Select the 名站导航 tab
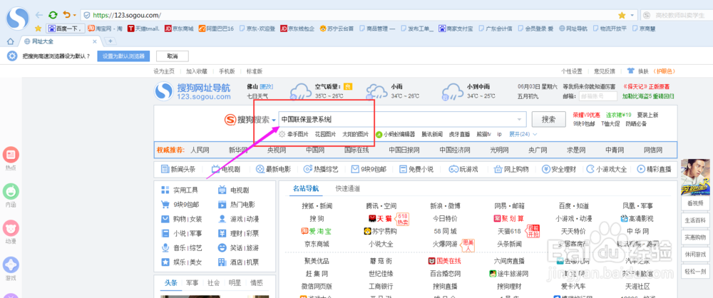 306,188
